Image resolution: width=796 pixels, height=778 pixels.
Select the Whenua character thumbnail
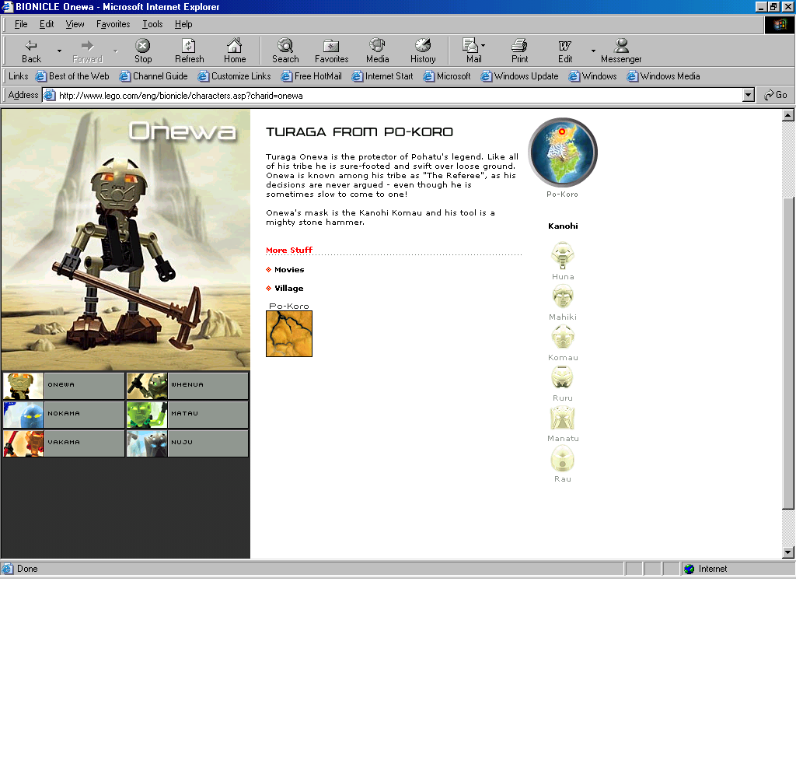pyautogui.click(x=187, y=386)
